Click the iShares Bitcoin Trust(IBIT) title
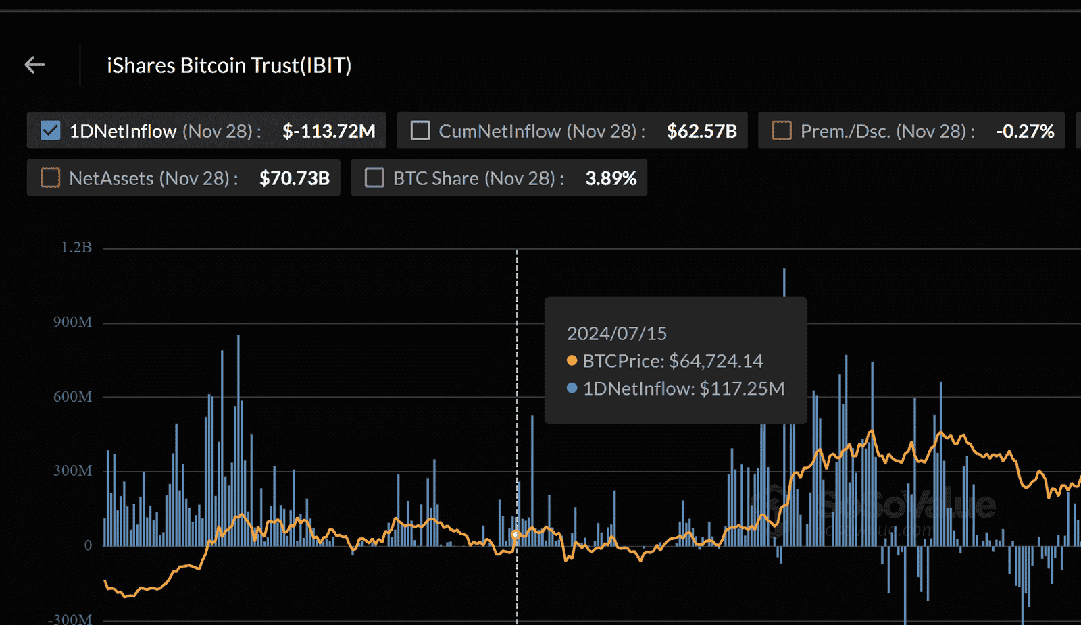Image resolution: width=1081 pixels, height=625 pixels. tap(229, 65)
